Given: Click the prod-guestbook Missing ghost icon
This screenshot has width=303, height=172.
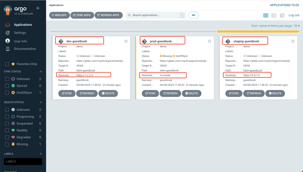Looking at the screenshot, I should click(161, 56).
